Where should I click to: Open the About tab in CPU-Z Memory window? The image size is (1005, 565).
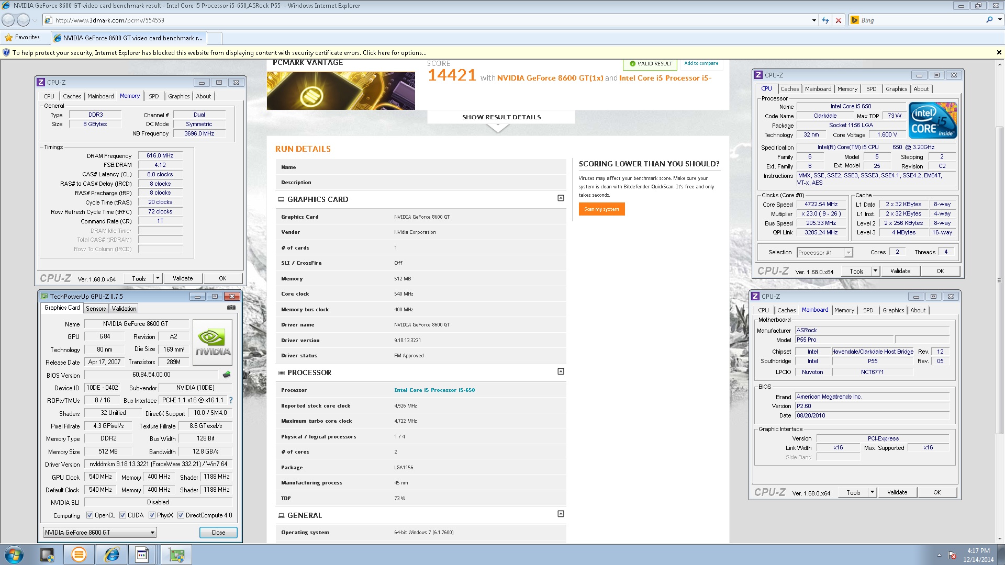pos(203,96)
